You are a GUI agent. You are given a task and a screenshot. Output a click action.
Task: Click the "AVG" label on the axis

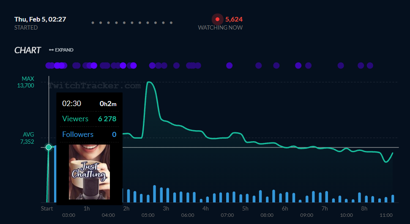(28, 134)
